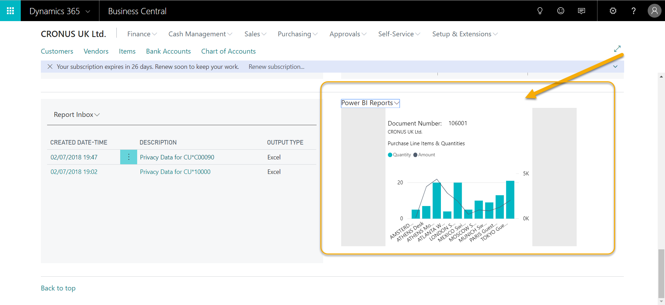
Task: Open the settings gear icon
Action: click(613, 11)
